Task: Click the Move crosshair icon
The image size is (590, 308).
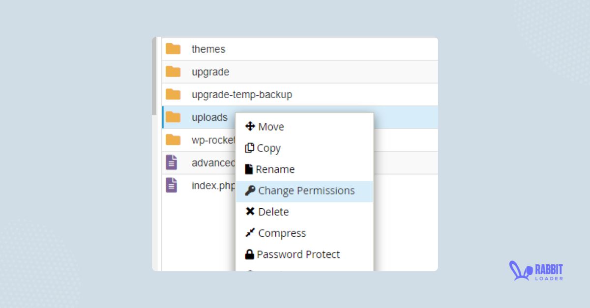Action: coord(250,126)
